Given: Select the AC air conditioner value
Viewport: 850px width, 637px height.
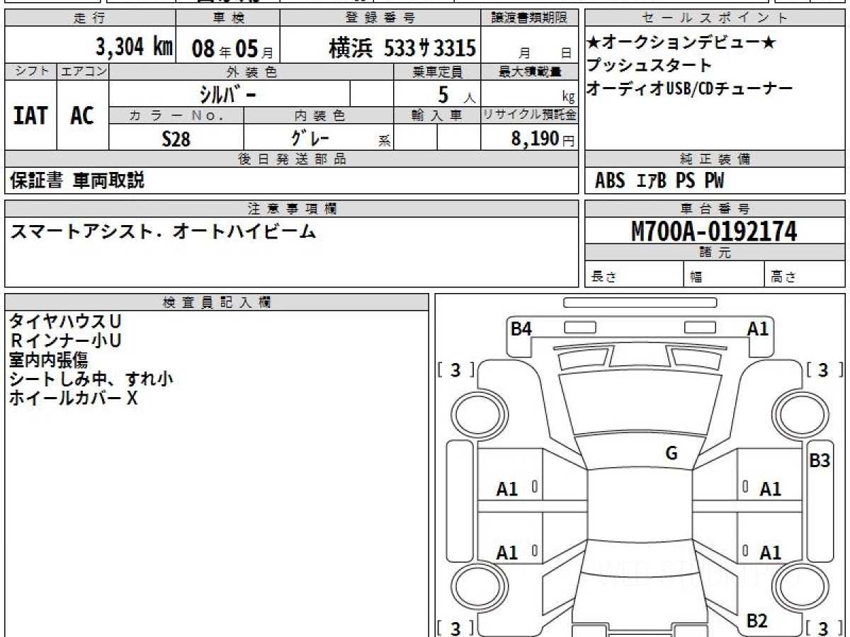Looking at the screenshot, I should 83,115.
